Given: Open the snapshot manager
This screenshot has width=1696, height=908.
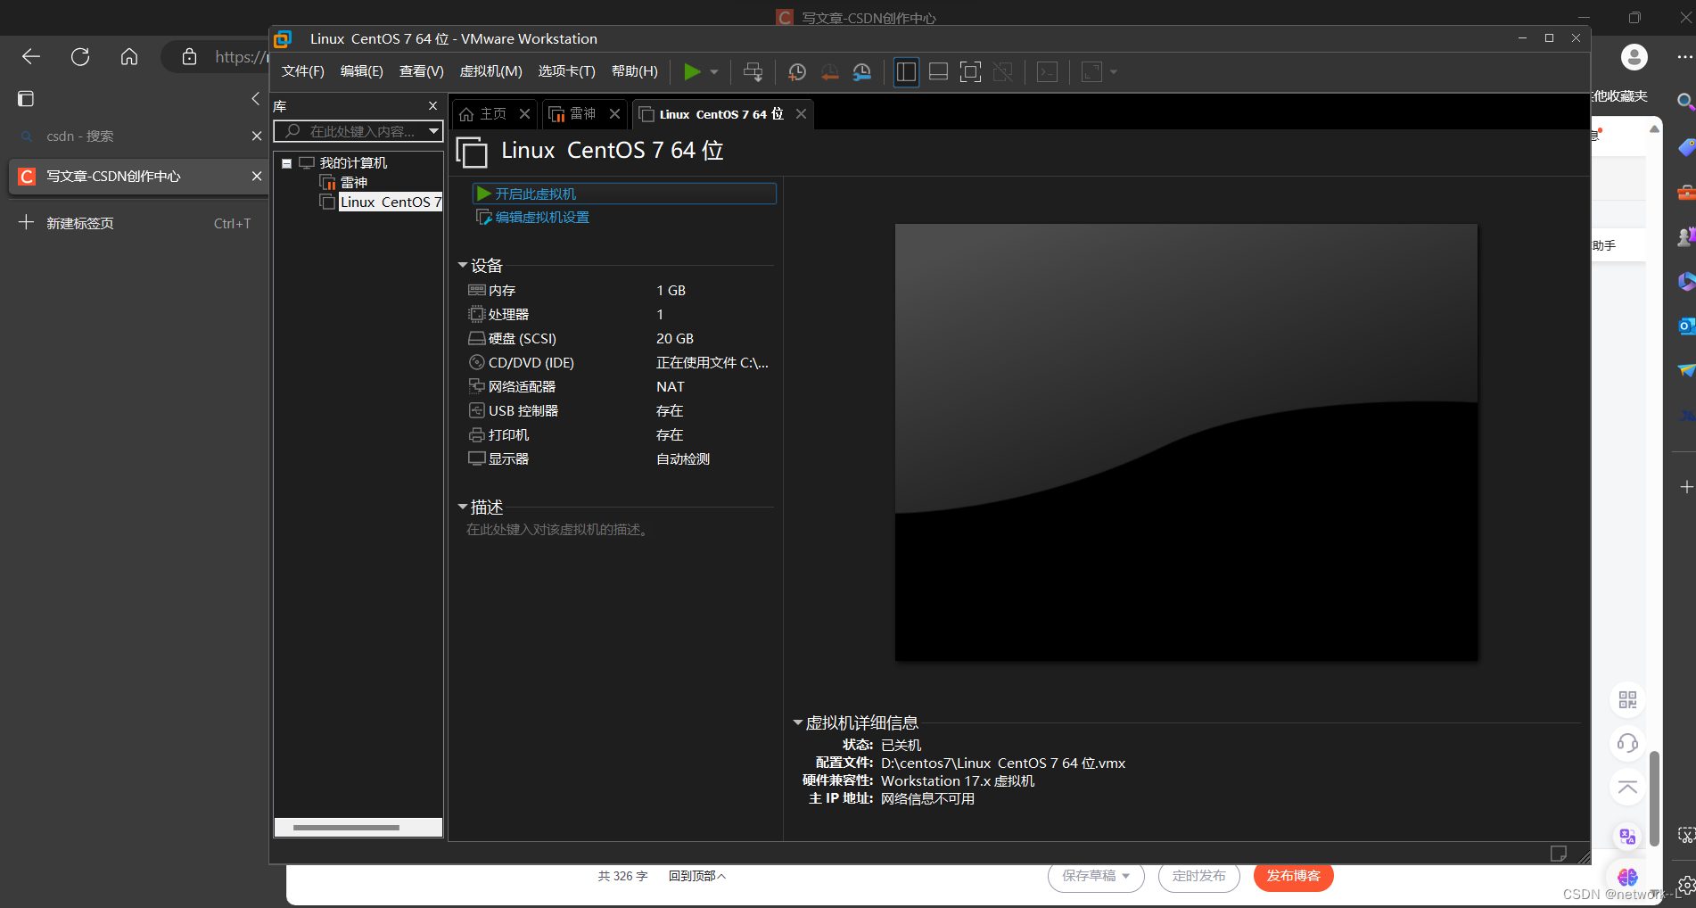Looking at the screenshot, I should pyautogui.click(x=862, y=72).
